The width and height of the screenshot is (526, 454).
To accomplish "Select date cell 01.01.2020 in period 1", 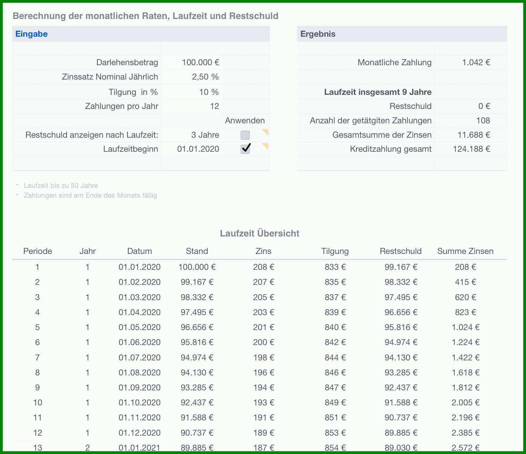I will [139, 267].
